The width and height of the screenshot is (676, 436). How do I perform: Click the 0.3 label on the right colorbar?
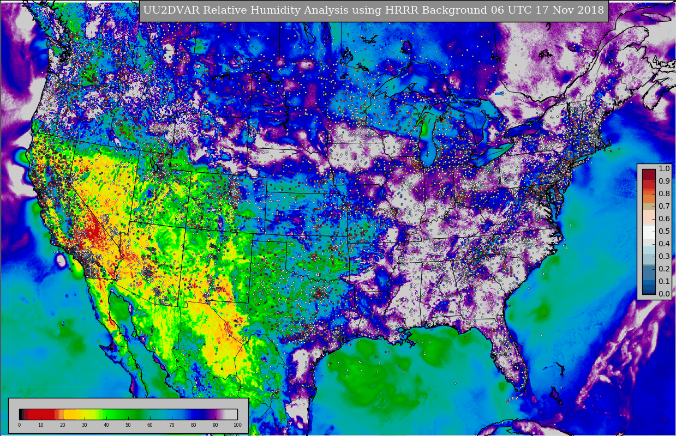[664, 256]
